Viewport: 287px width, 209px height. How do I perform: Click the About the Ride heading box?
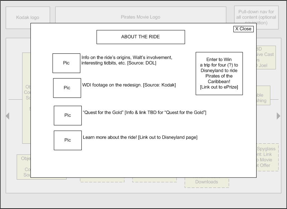tap(140, 37)
